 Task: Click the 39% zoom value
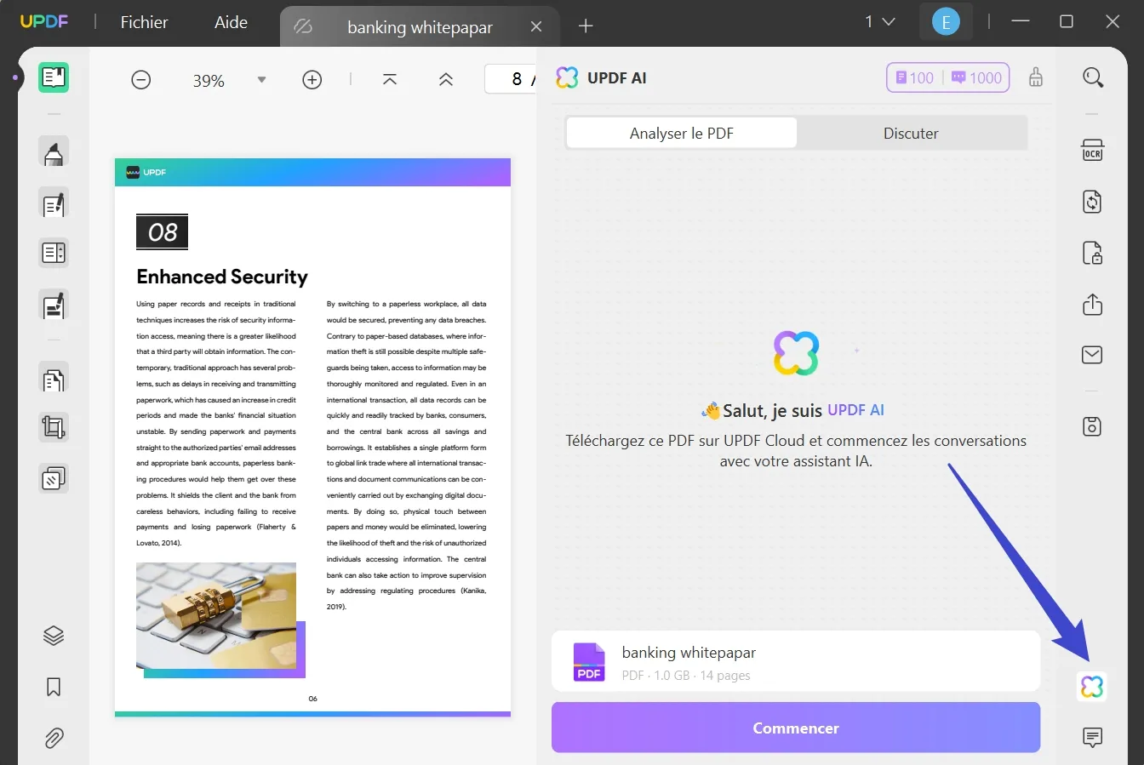[209, 81]
